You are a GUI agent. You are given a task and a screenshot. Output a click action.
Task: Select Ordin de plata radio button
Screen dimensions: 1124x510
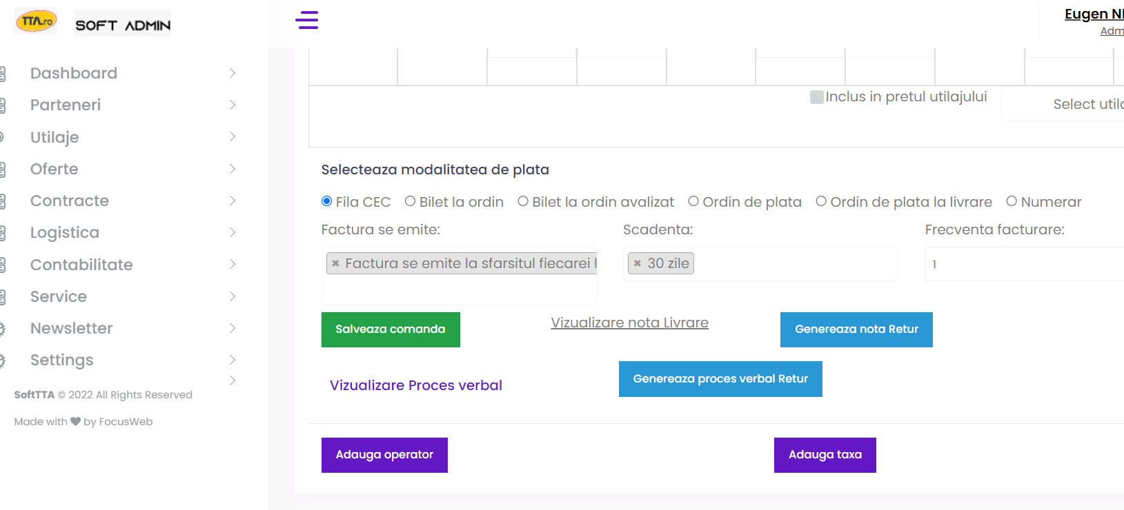tap(693, 201)
